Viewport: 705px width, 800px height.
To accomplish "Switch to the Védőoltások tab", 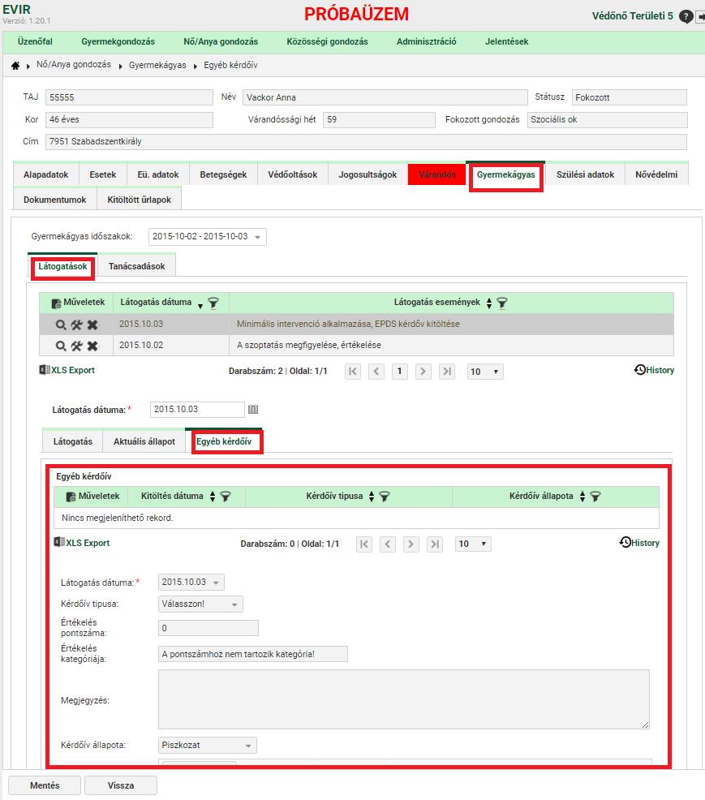I will pos(292,174).
